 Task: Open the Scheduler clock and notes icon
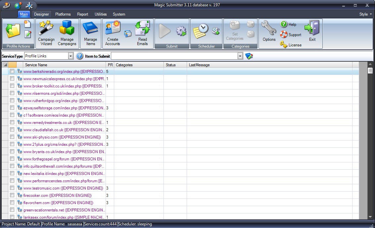coord(201,31)
